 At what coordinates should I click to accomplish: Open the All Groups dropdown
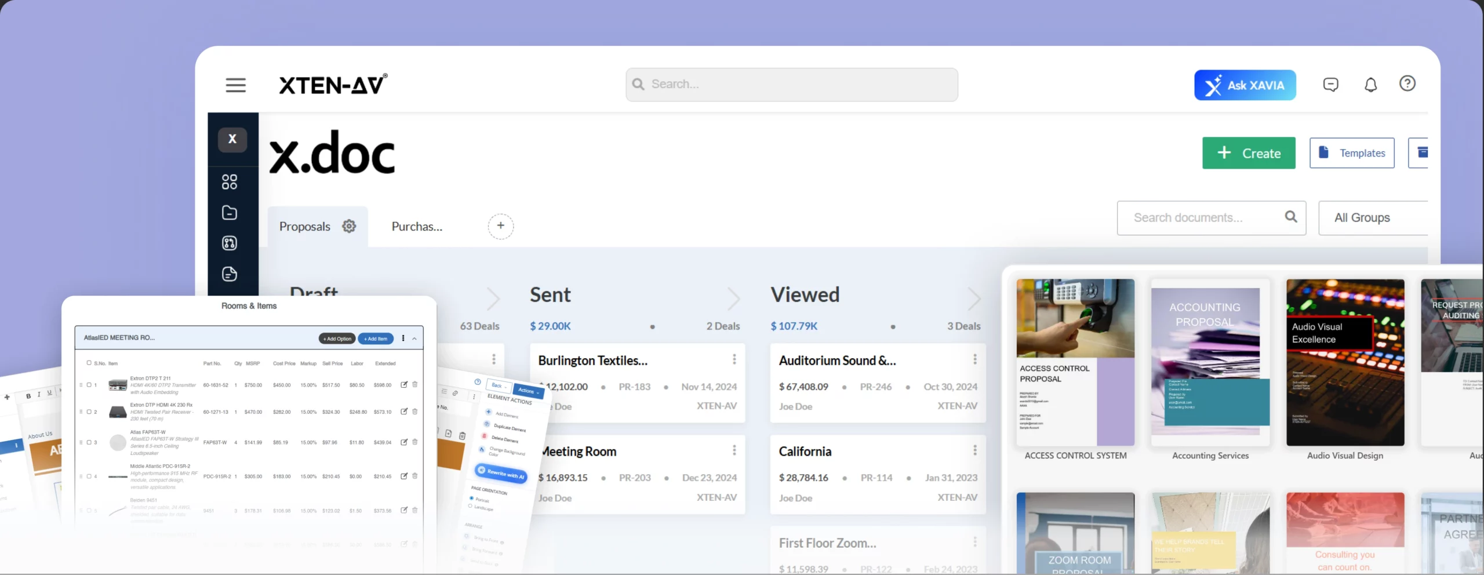[1374, 218]
